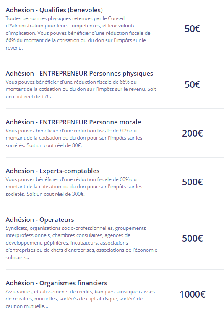The width and height of the screenshot is (224, 316).
Task: Pick the 500€ price for Experts-comptables
Action: pos(192,182)
